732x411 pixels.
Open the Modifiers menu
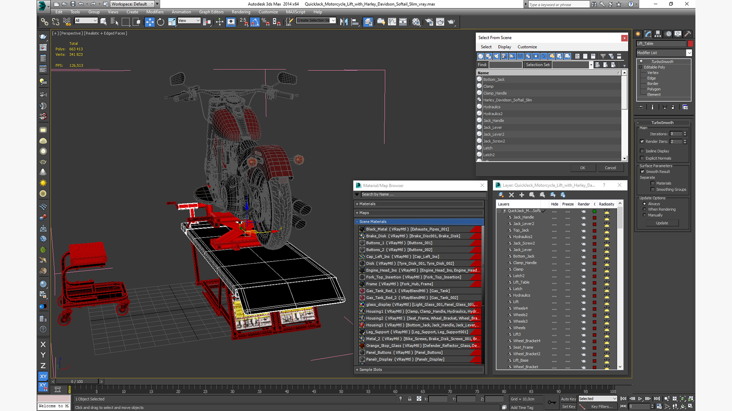(155, 12)
